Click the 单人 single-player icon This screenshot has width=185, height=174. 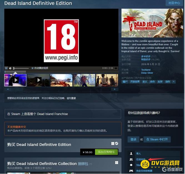click(131, 154)
